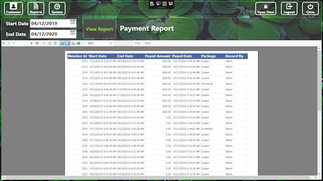Open the End Date calendar picker

73,33
